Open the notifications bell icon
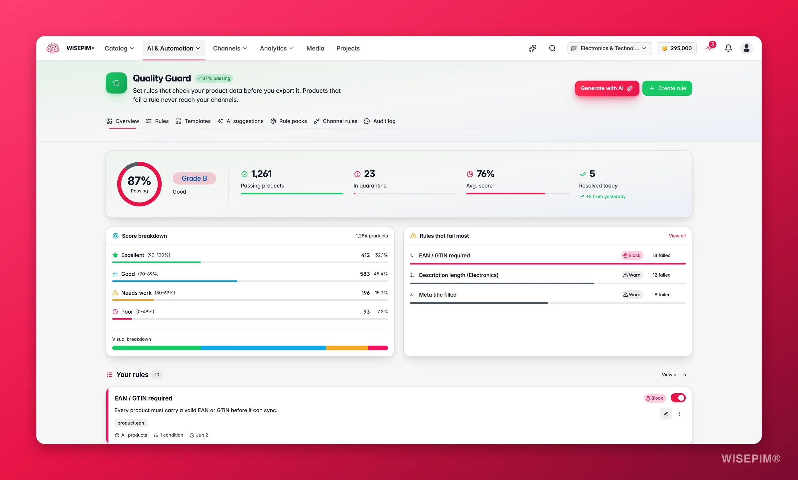 [728, 48]
